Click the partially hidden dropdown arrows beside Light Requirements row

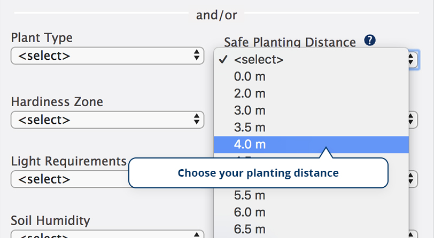(412, 179)
